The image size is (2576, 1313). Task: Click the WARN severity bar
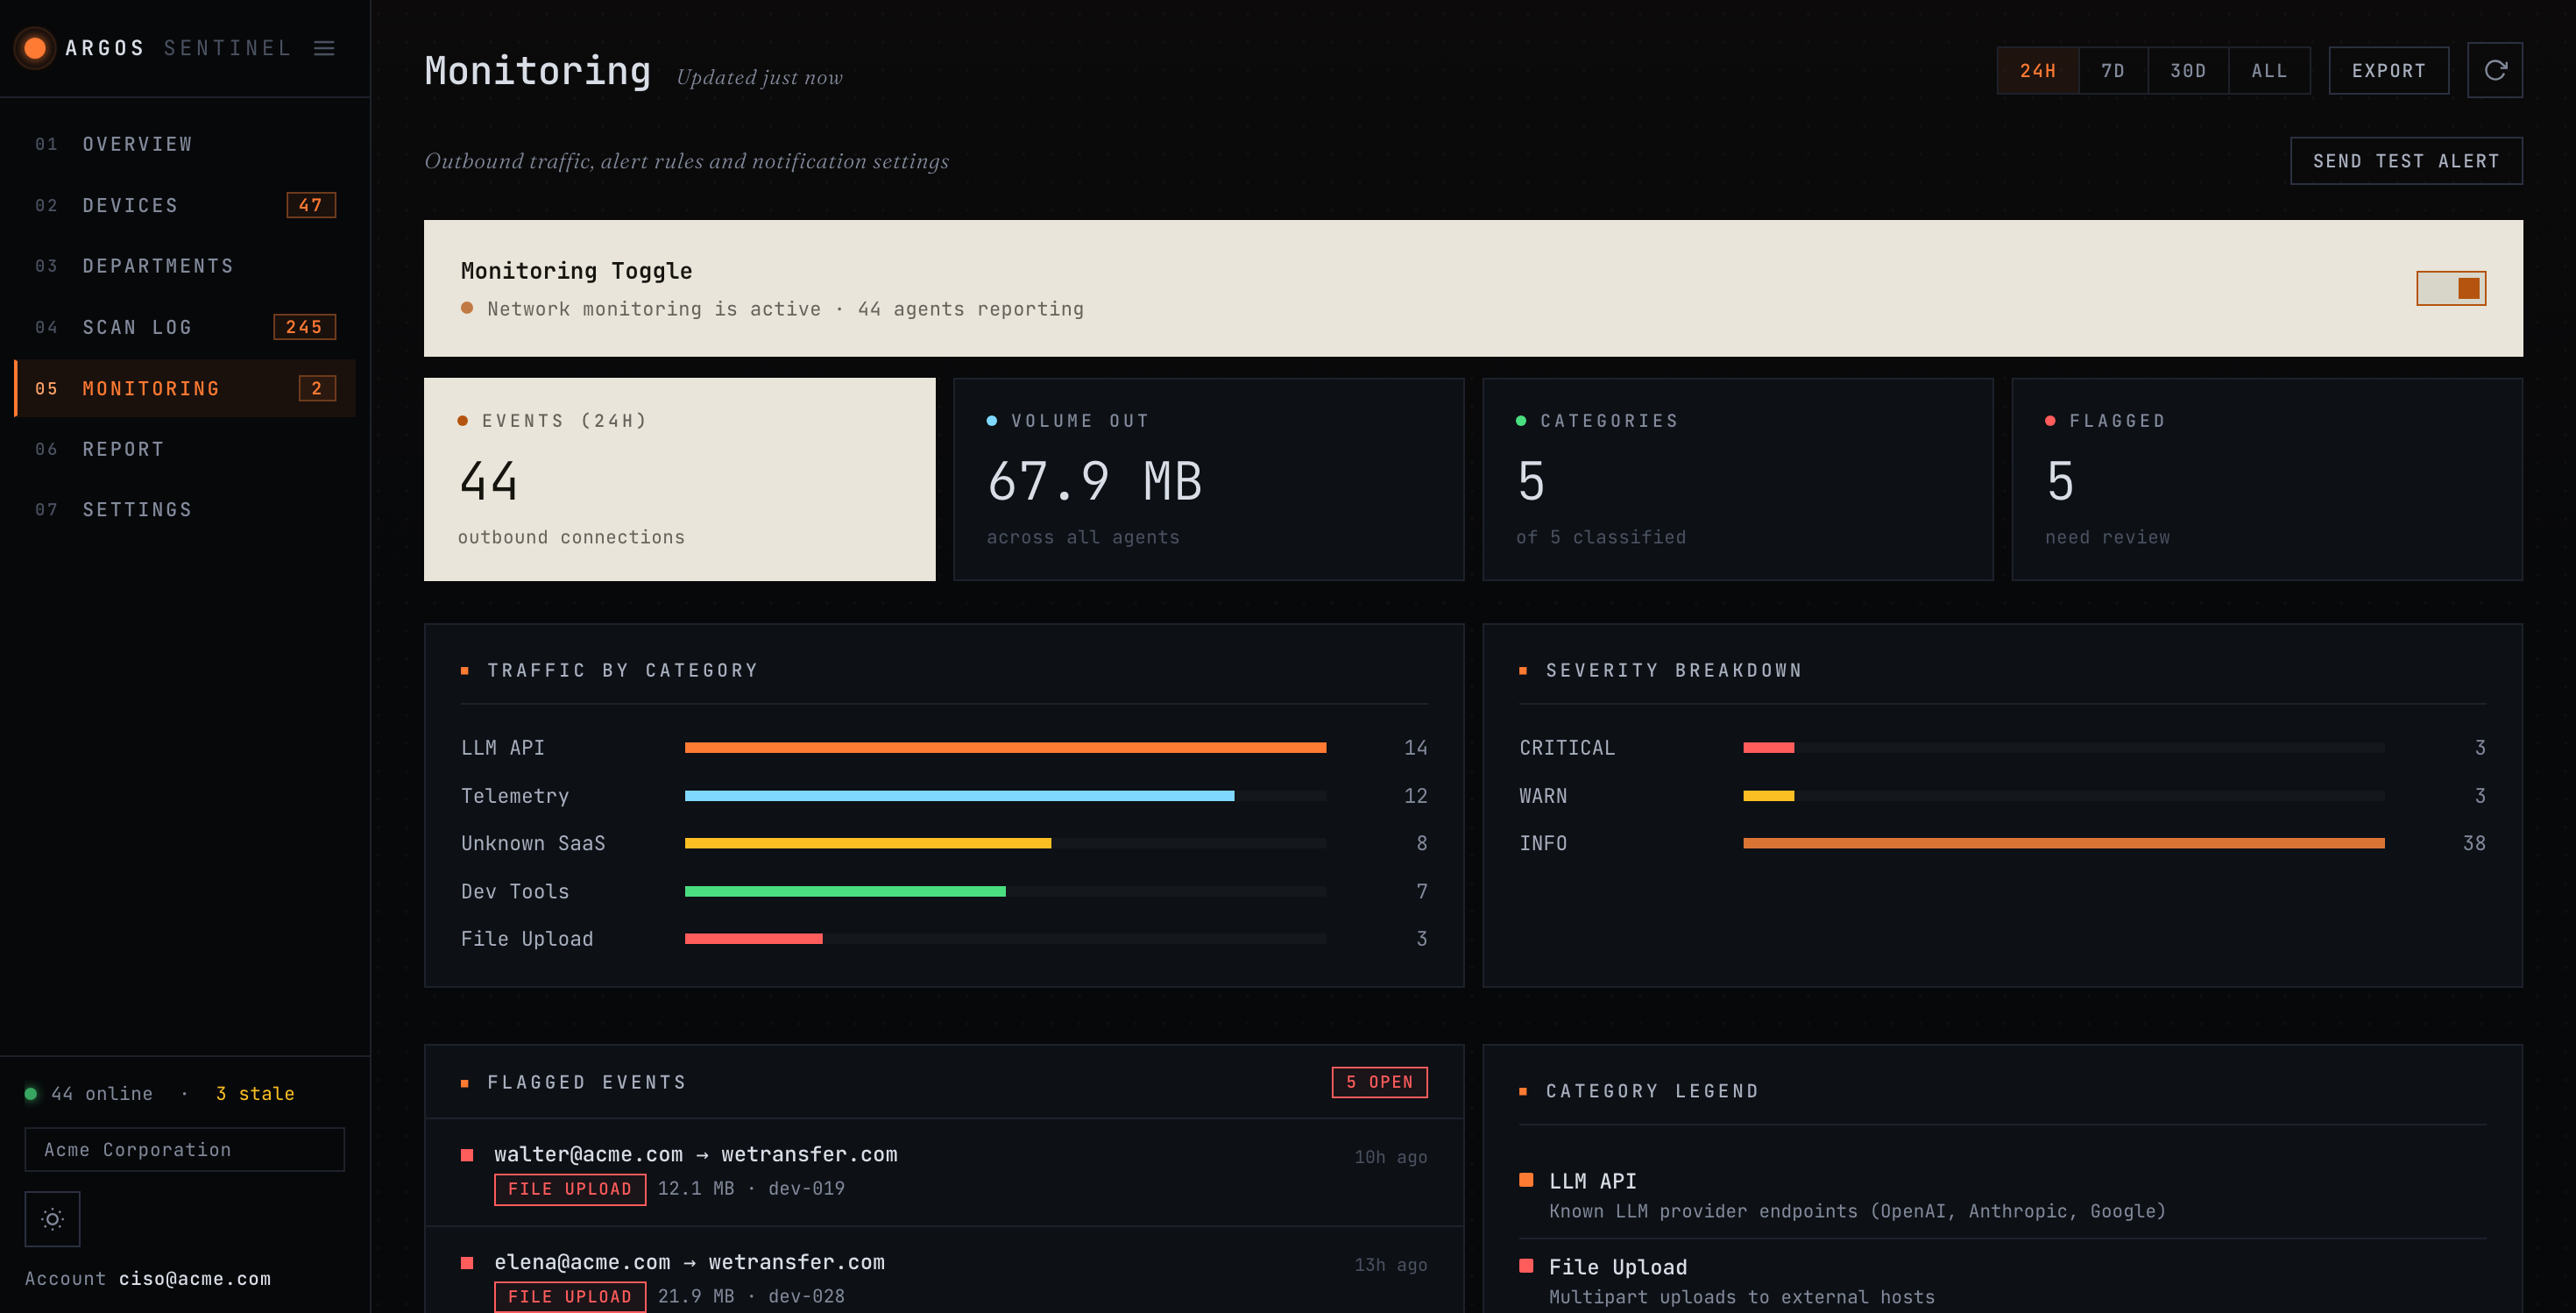pos(1768,796)
